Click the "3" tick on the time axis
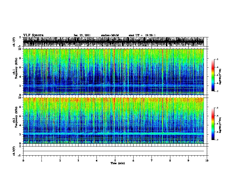233x180 pixels. 78,161
